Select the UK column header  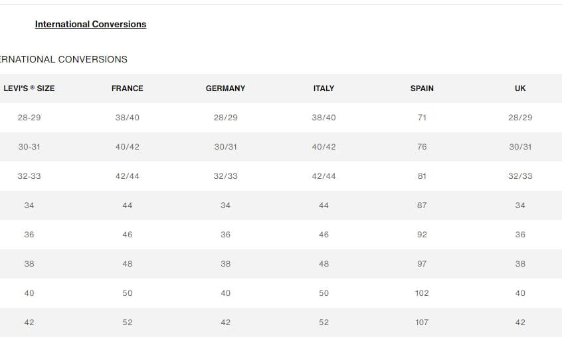520,88
